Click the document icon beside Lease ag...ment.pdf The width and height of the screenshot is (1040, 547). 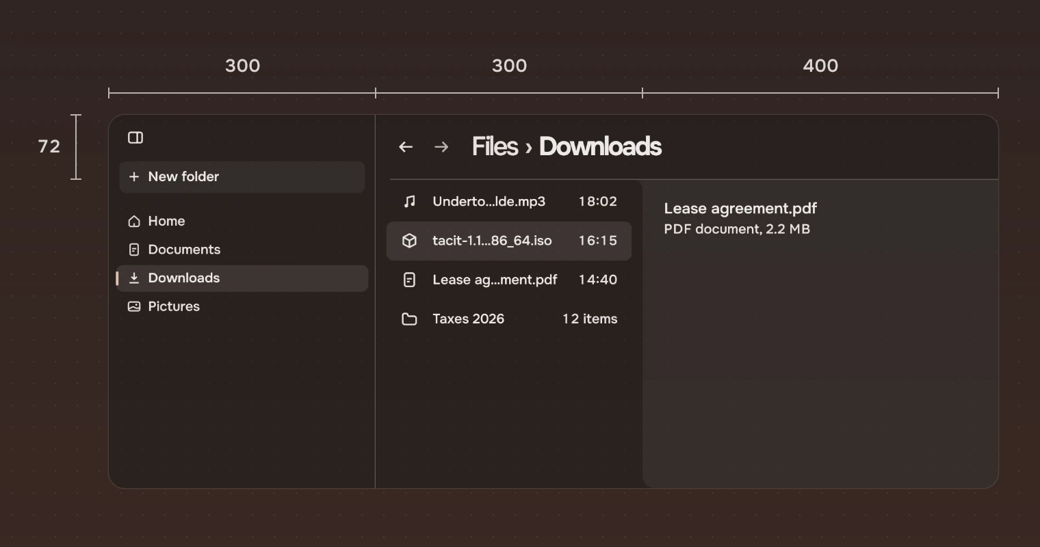click(409, 280)
